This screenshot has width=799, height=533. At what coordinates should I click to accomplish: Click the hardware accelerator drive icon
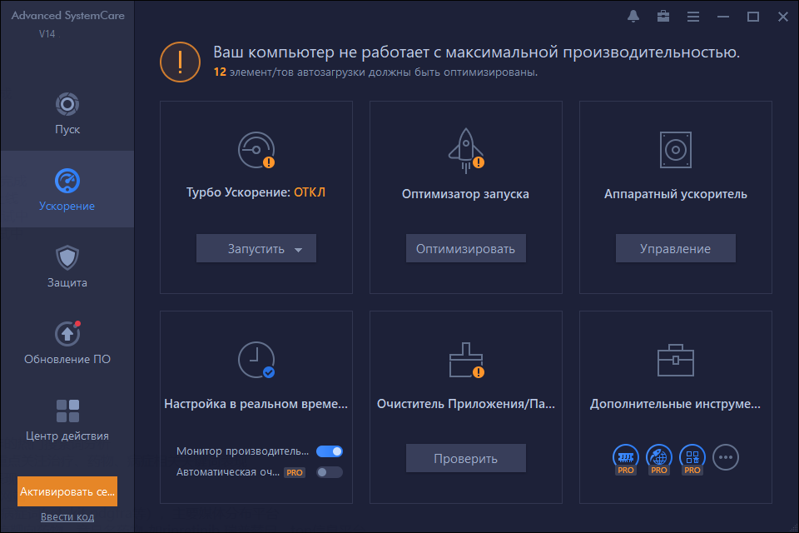pyautogui.click(x=676, y=150)
